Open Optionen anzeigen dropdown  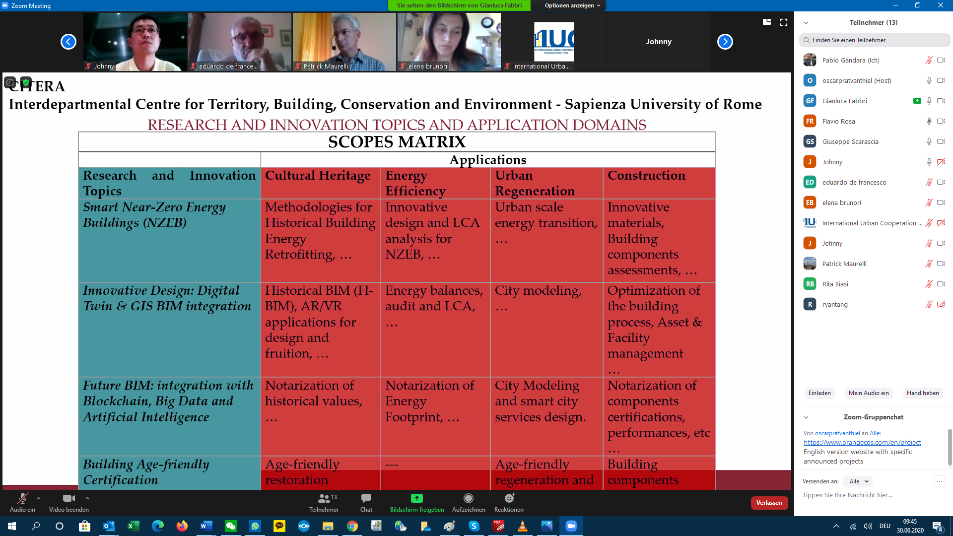(572, 5)
